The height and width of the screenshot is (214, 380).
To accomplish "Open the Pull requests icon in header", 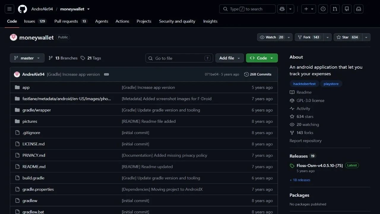I will pyautogui.click(x=335, y=9).
